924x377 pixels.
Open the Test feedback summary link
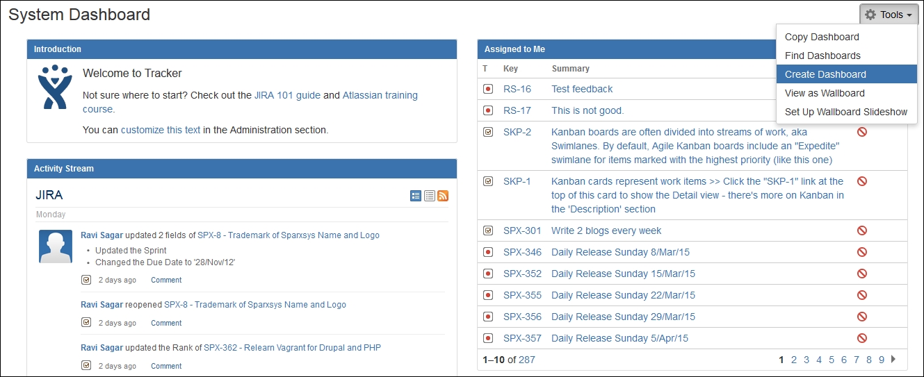click(x=582, y=89)
